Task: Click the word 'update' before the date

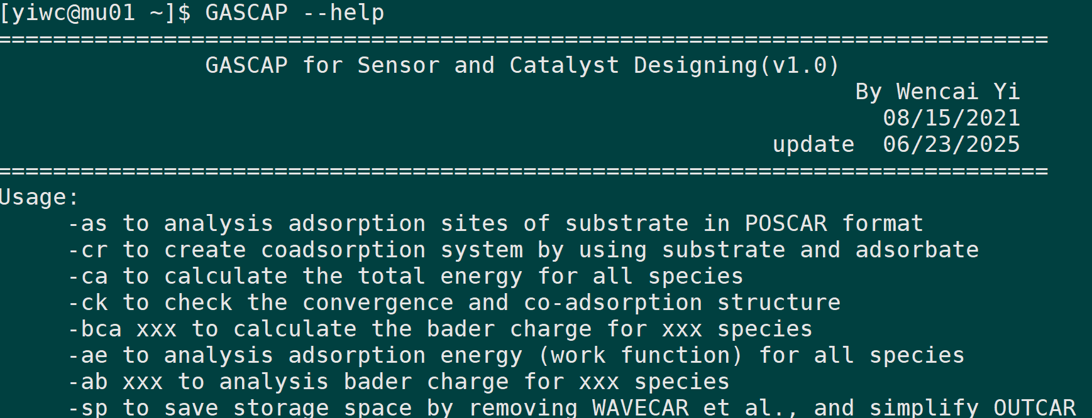Action: (813, 144)
